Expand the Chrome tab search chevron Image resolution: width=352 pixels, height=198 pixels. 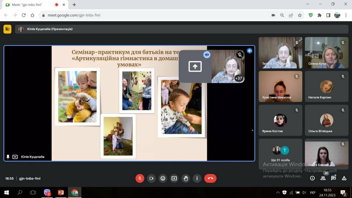click(x=307, y=4)
